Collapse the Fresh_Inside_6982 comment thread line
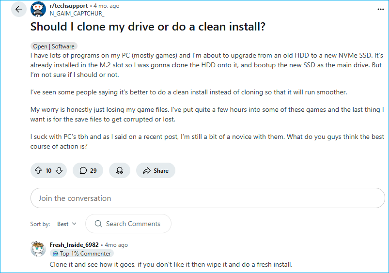The height and width of the screenshot is (273, 389). [x=38, y=265]
